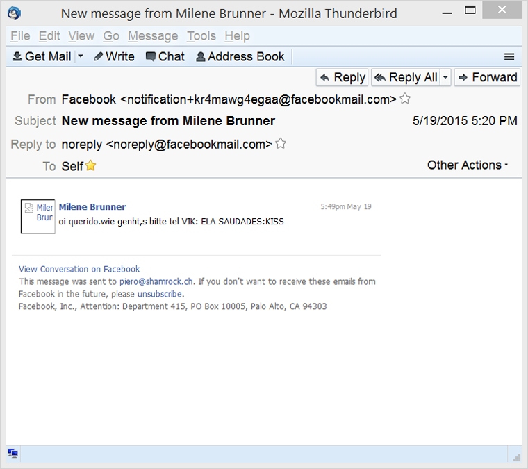Open the Chat toolbar button
The width and height of the screenshot is (528, 469).
165,57
